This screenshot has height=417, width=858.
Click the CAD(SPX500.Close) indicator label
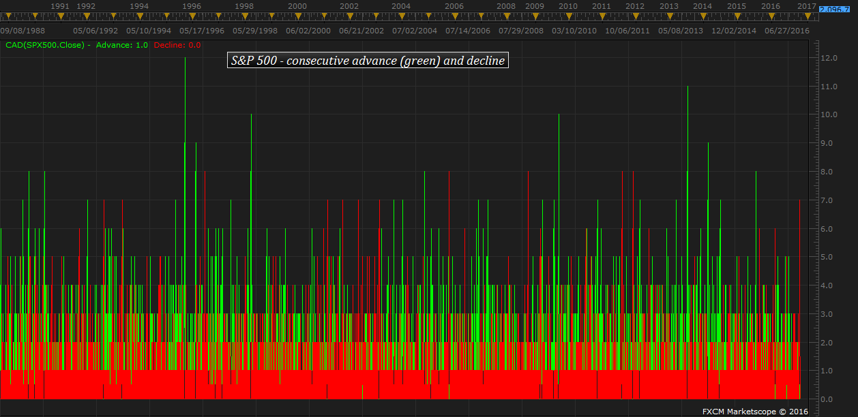[46, 45]
